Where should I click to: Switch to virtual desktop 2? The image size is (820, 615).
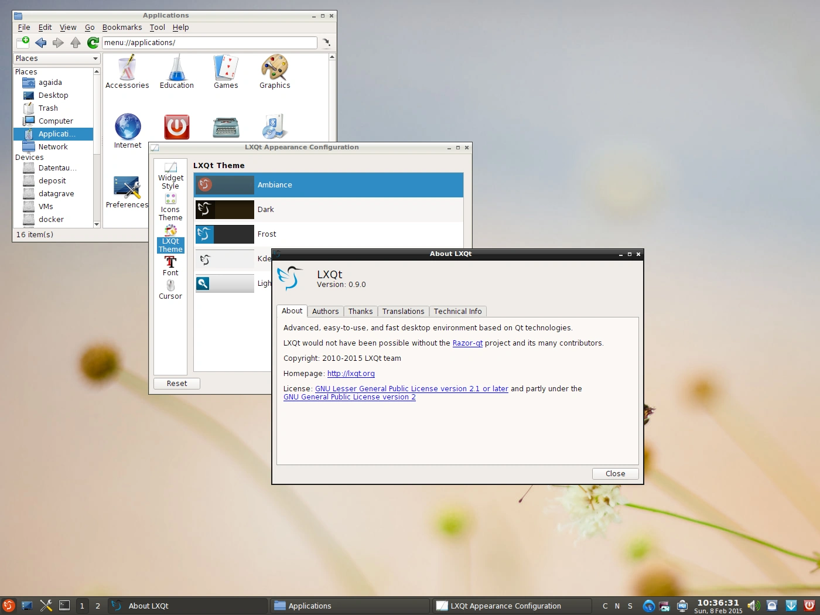coord(98,606)
